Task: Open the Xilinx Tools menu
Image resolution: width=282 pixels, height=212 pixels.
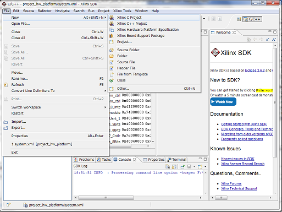Action: (122, 11)
